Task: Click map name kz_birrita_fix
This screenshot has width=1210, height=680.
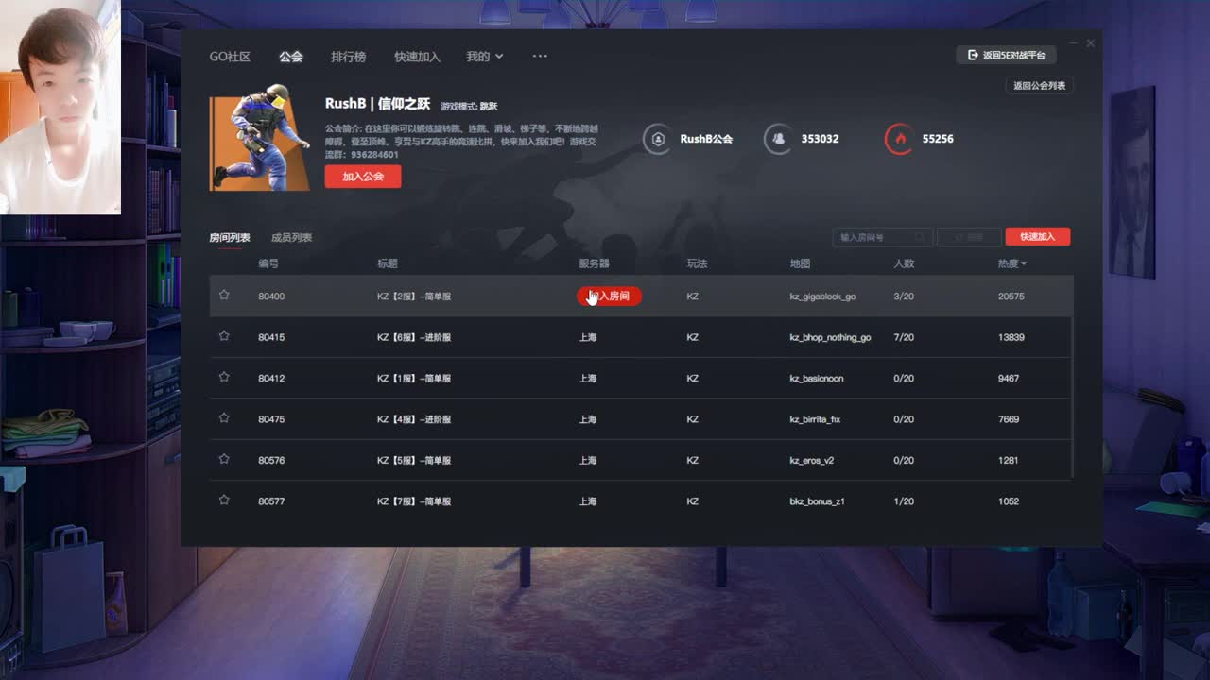Action: (x=815, y=419)
